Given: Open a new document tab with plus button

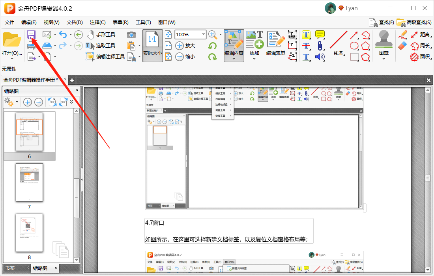Looking at the screenshot, I should click(x=72, y=80).
